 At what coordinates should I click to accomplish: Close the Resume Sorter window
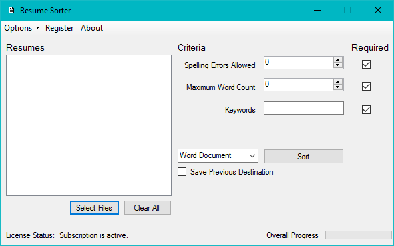(x=378, y=10)
